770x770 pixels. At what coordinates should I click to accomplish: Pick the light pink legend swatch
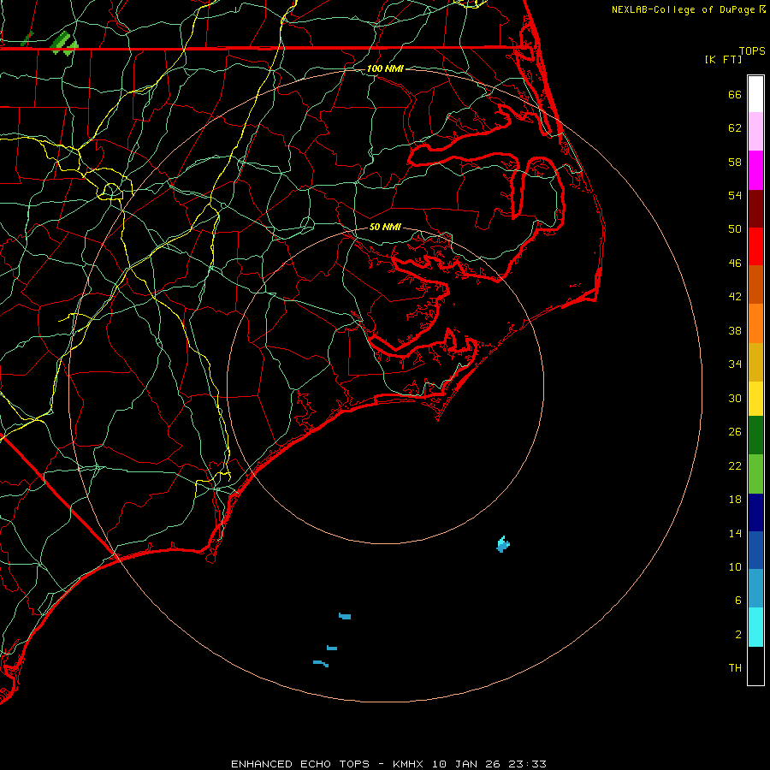tap(755, 132)
